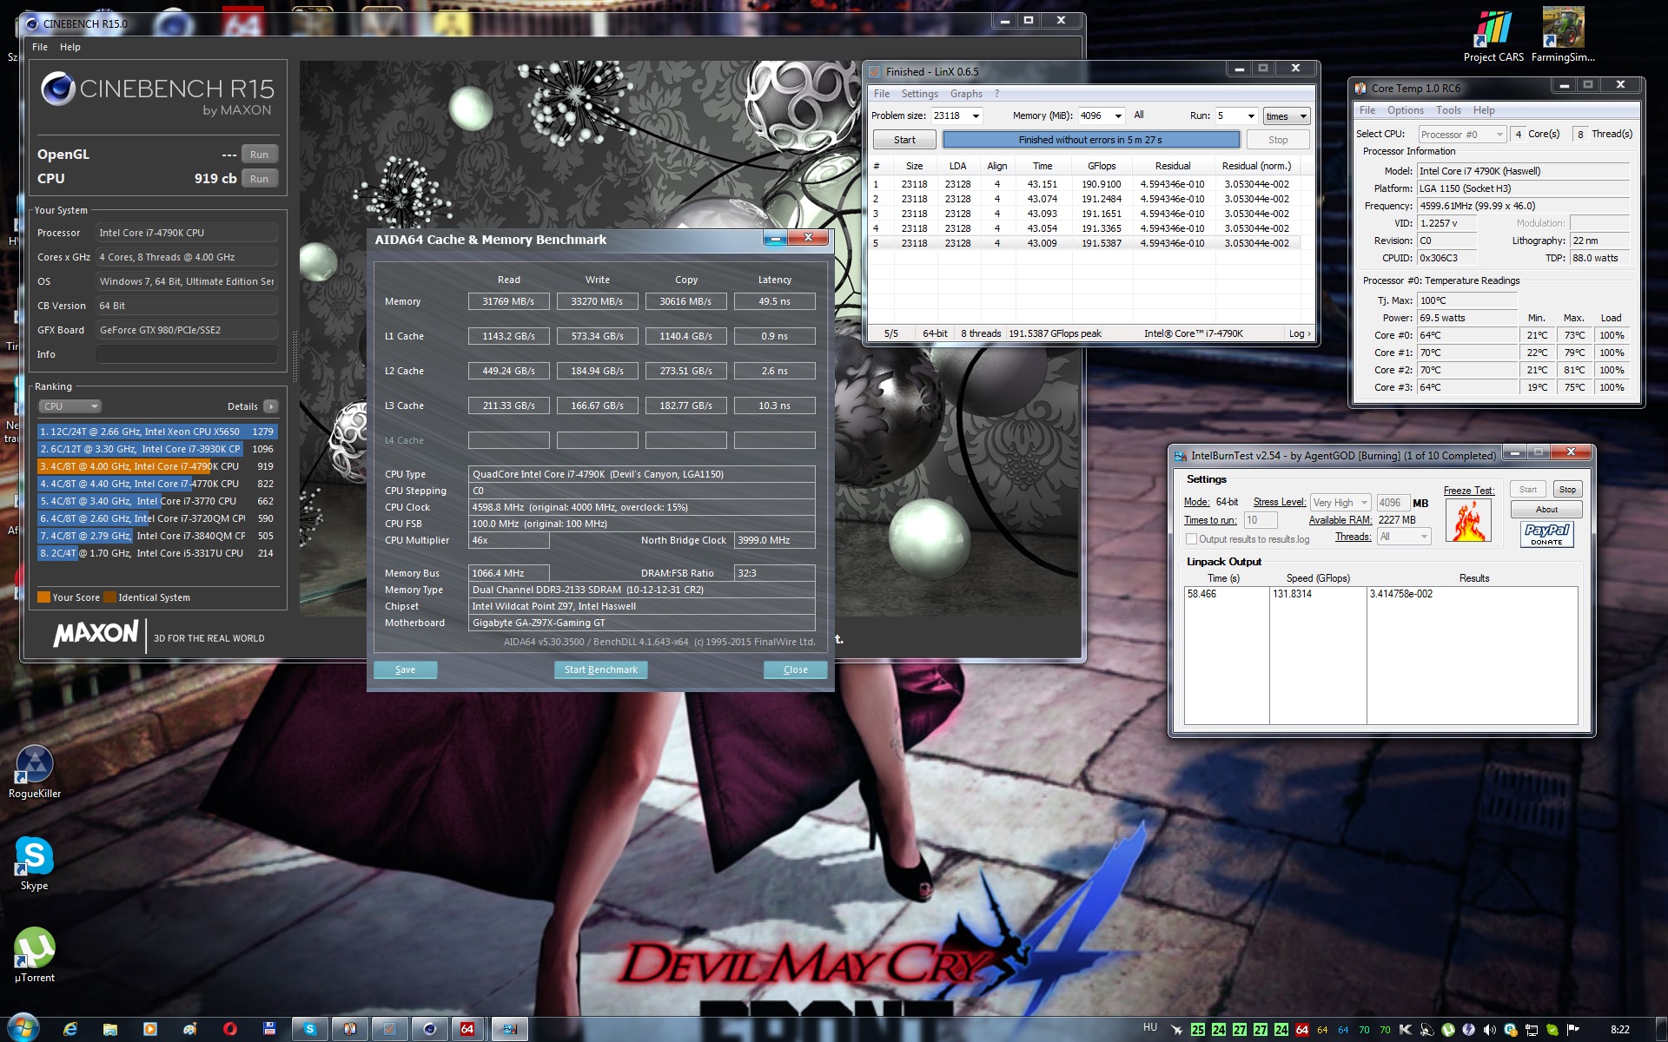The image size is (1668, 1042).
Task: Enable Output results to results.log checkbox
Action: tap(1192, 539)
